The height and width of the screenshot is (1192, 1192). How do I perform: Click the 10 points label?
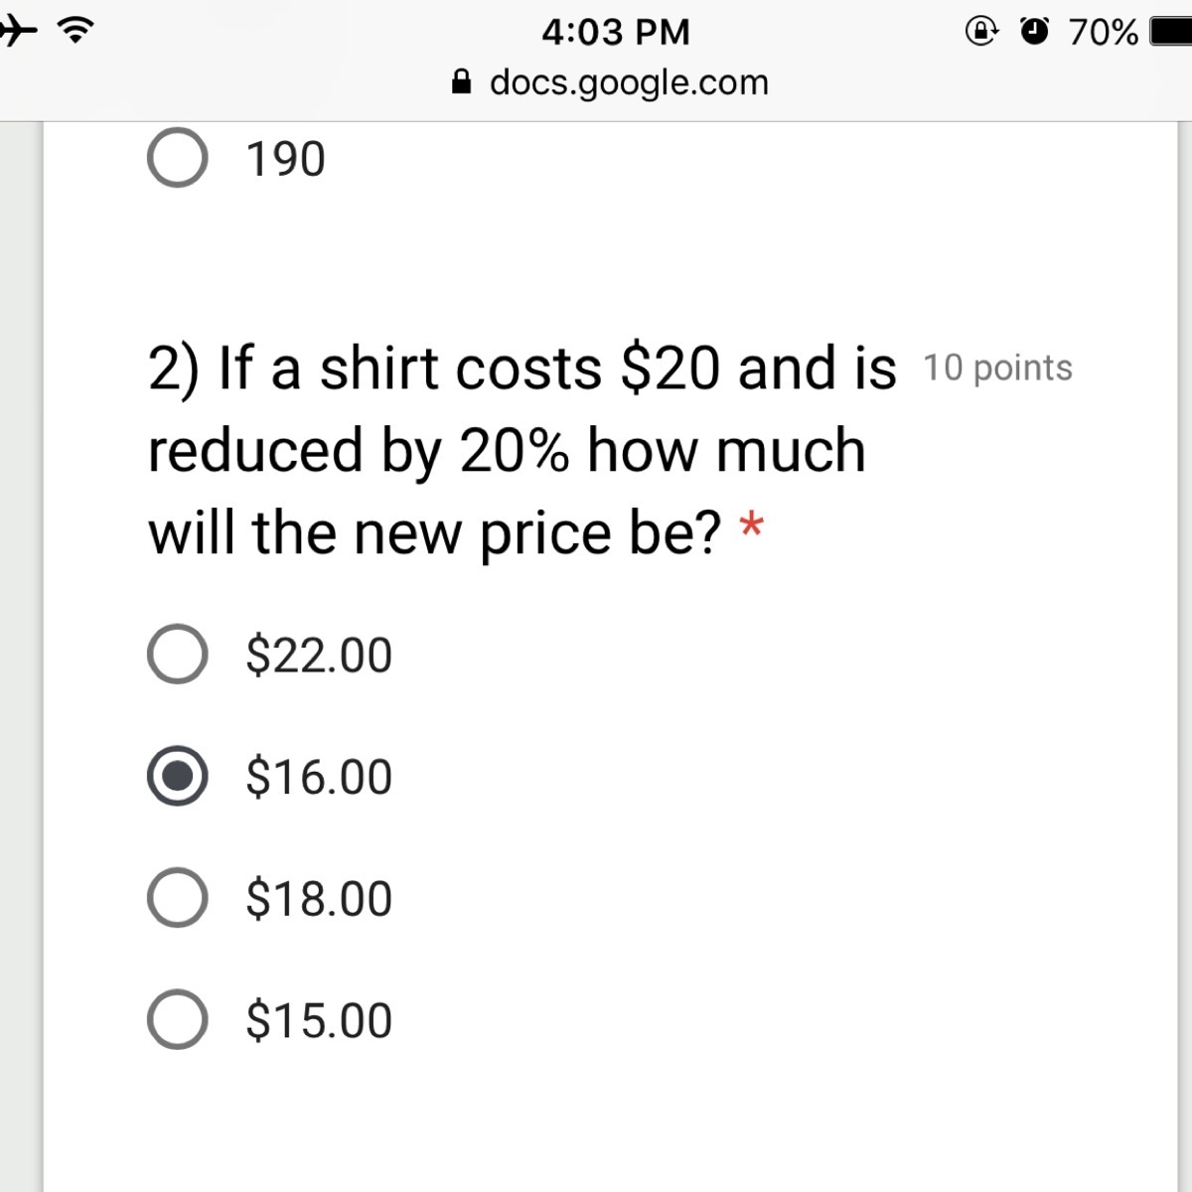pos(997,369)
